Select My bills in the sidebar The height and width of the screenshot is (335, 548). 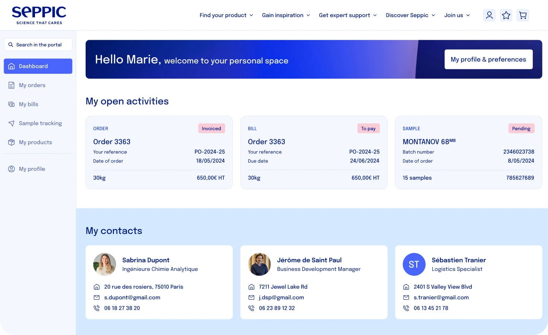point(28,104)
